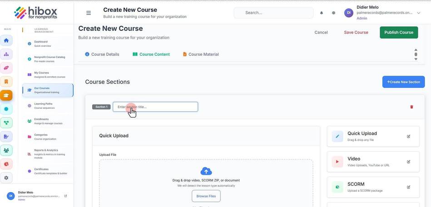Viewport: 431px width, 207px height.
Task: Open the organization chart sidebar icon
Action: tap(6, 54)
